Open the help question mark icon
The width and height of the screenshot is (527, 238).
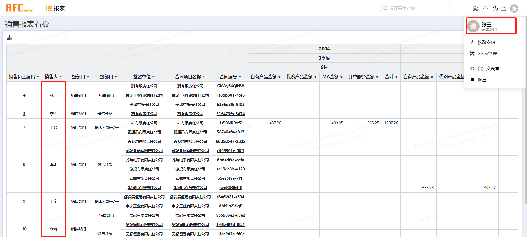pyautogui.click(x=495, y=9)
